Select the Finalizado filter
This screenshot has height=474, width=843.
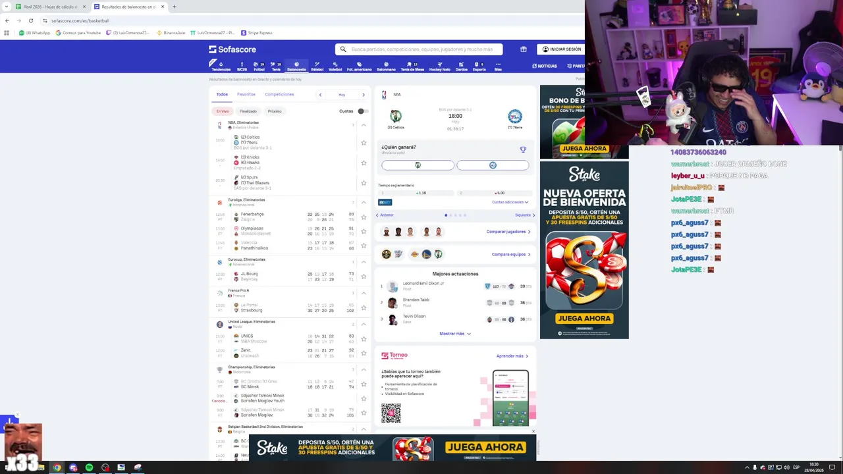248,111
